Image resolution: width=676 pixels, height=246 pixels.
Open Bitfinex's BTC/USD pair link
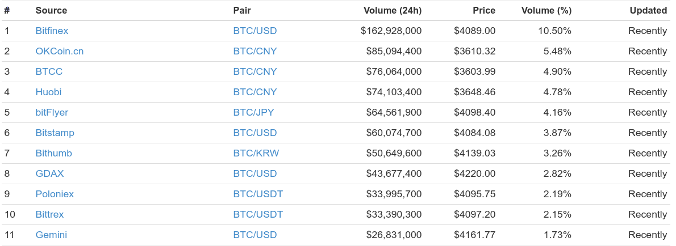[x=255, y=31]
